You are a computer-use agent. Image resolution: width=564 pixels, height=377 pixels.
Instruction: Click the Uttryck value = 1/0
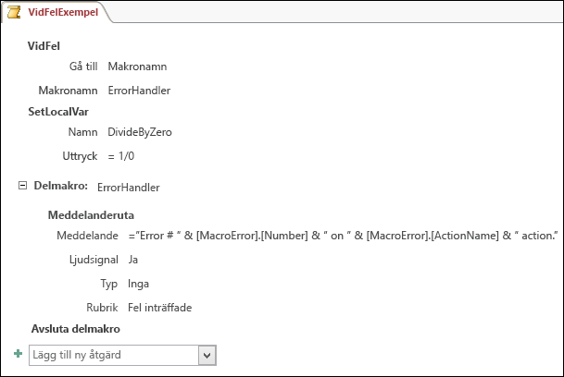[120, 156]
